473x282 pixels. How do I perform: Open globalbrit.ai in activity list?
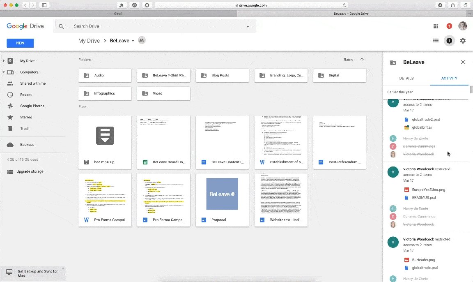(x=422, y=127)
